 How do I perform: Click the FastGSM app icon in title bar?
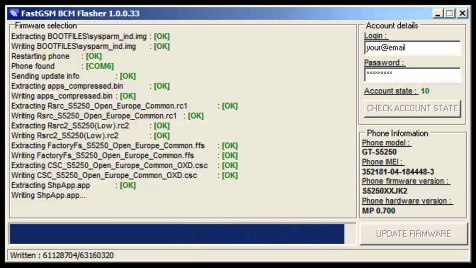(x=15, y=14)
